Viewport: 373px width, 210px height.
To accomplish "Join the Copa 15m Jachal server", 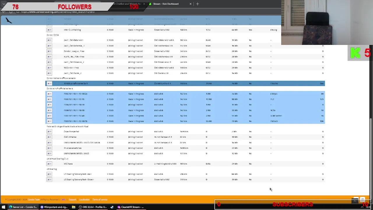I will (49, 132).
